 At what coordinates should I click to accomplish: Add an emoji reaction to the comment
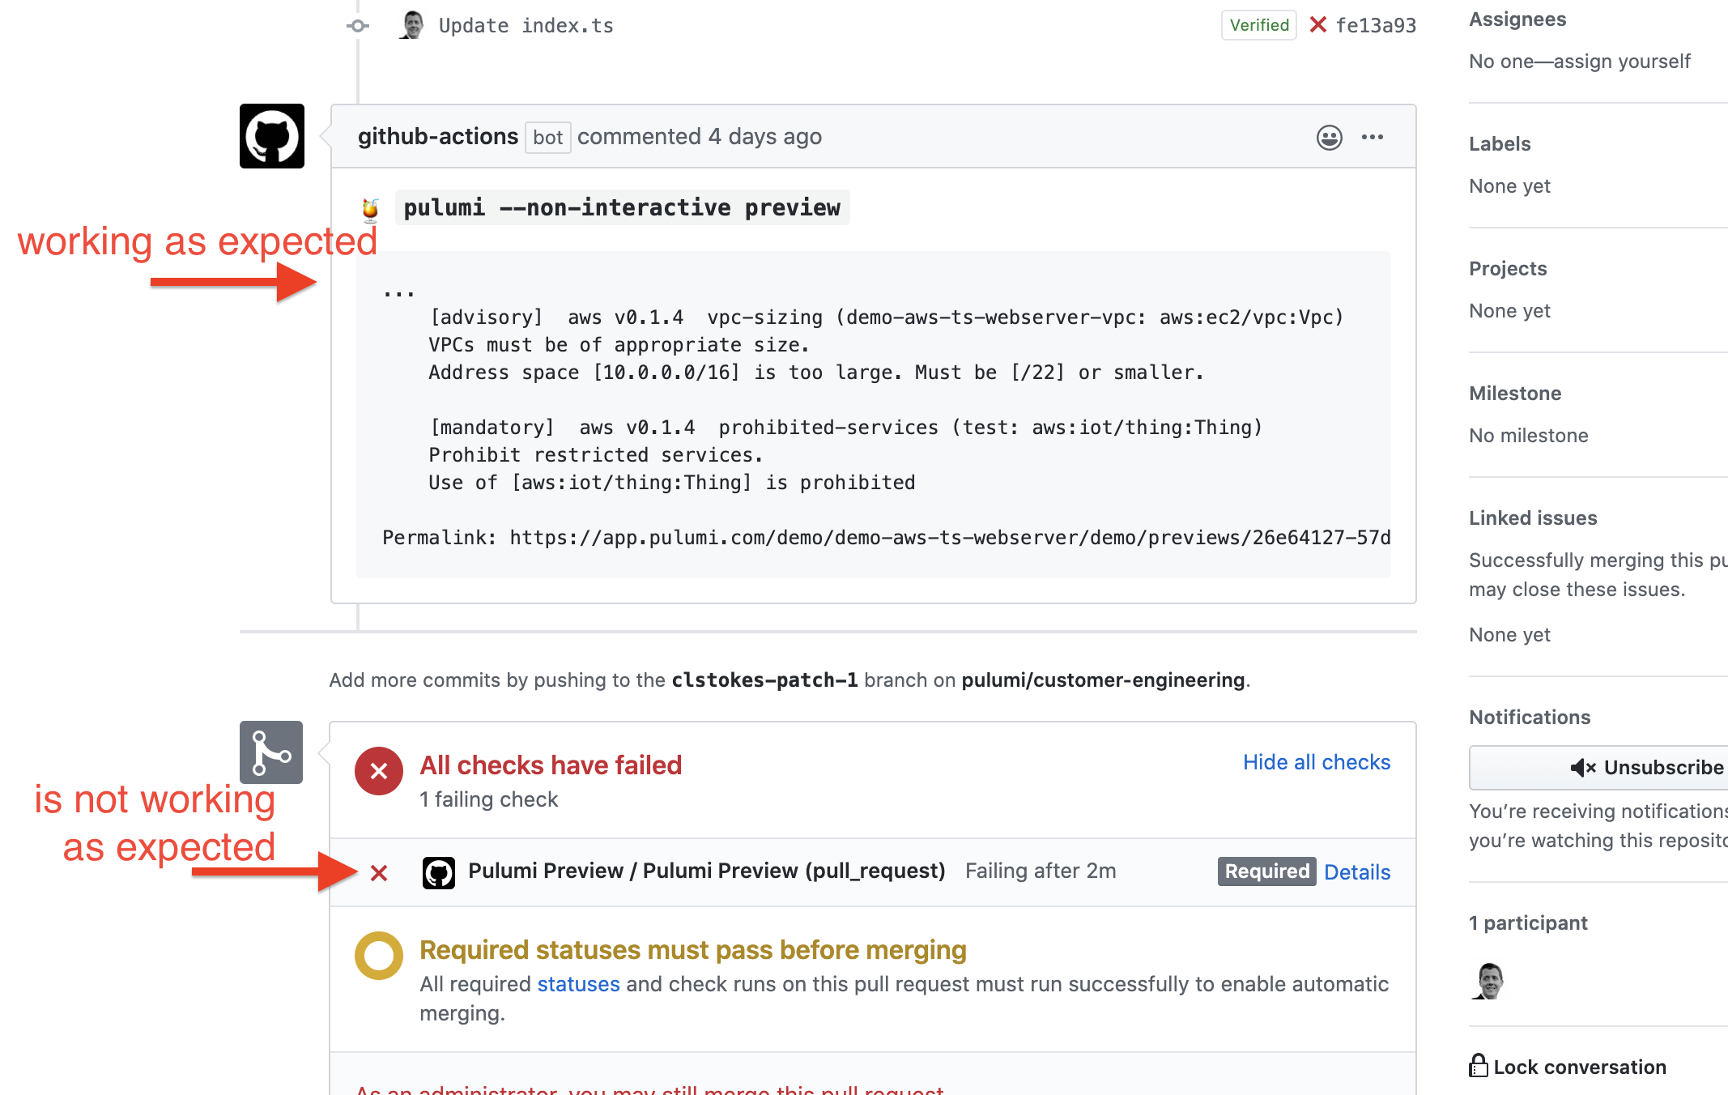pyautogui.click(x=1330, y=137)
